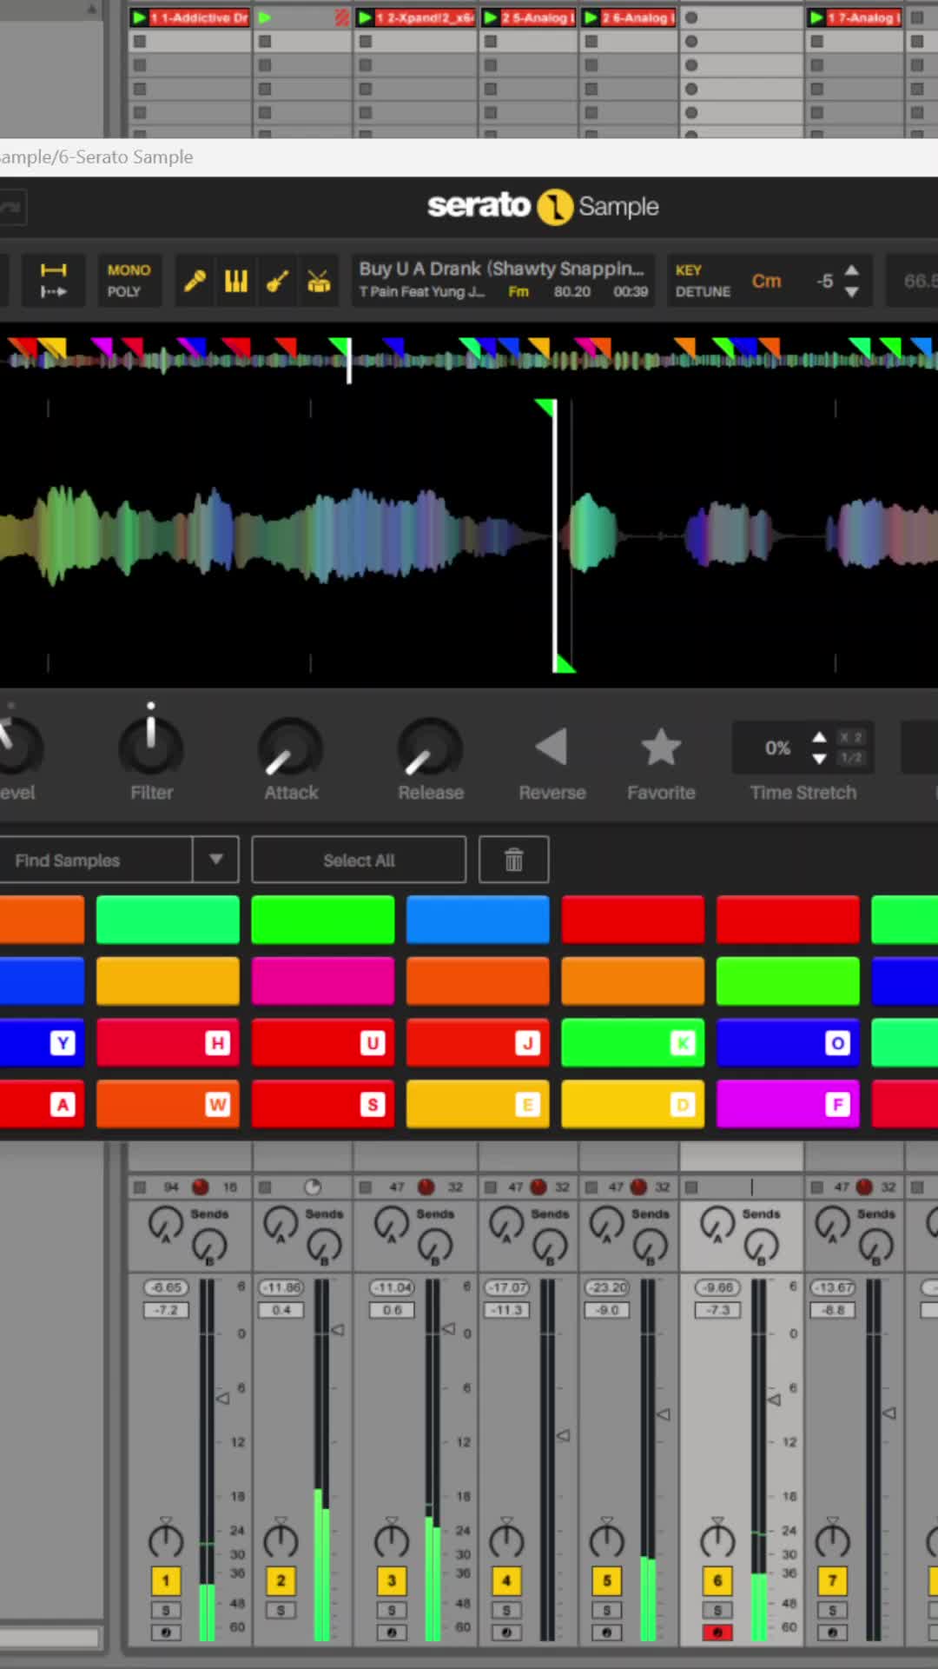Trigger the red pad labeled H
Image resolution: width=938 pixels, height=1669 pixels.
168,1042
